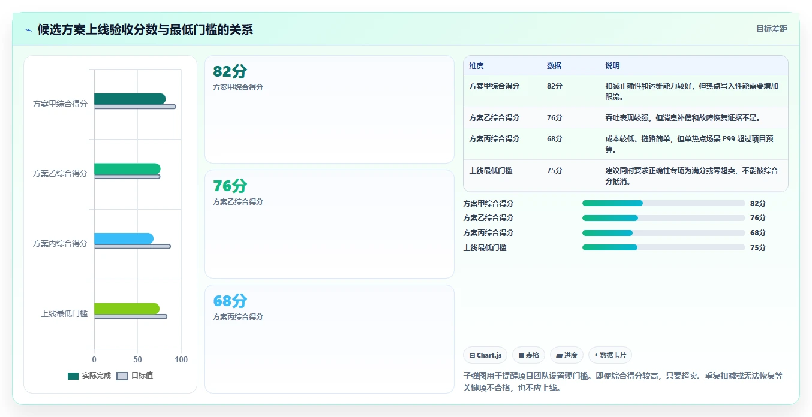Viewport: 812px width, 417px height.
Task: Click the 上线最低门槛 chart axis label
Action: pos(64,313)
